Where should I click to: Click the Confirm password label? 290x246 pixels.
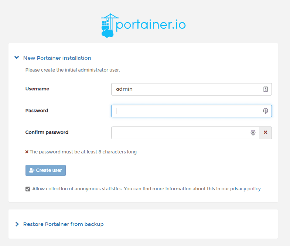pyautogui.click(x=47, y=132)
